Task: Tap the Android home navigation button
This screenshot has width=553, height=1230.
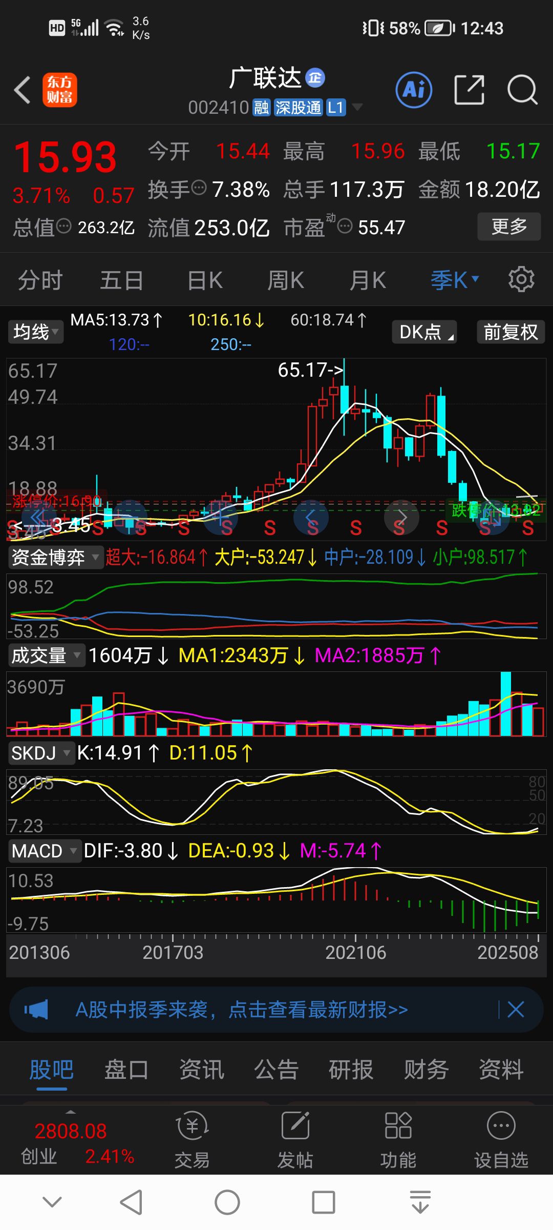Action: pos(227,1202)
